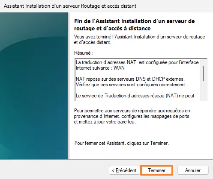Click the 'Internet suivante : WAN' line
The width and height of the screenshot is (213, 179).
[x=100, y=68]
